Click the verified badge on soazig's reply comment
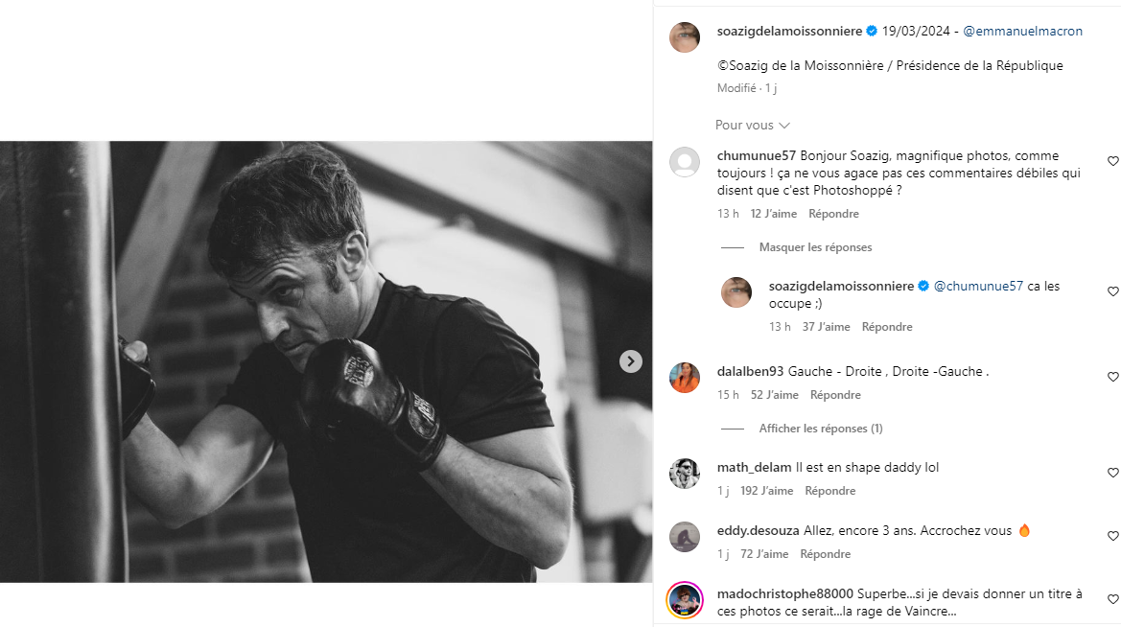This screenshot has width=1121, height=627. [x=922, y=285]
